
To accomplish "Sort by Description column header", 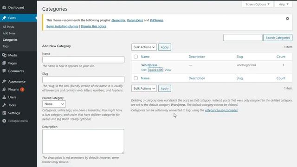I will (x=197, y=57).
